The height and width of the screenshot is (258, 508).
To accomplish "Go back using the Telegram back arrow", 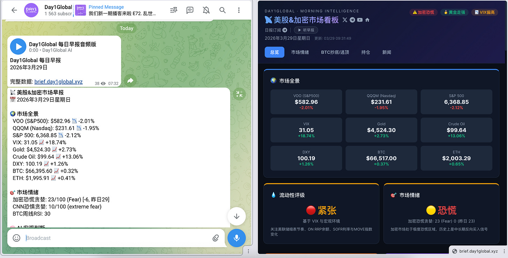I will pyautogui.click(x=14, y=10).
